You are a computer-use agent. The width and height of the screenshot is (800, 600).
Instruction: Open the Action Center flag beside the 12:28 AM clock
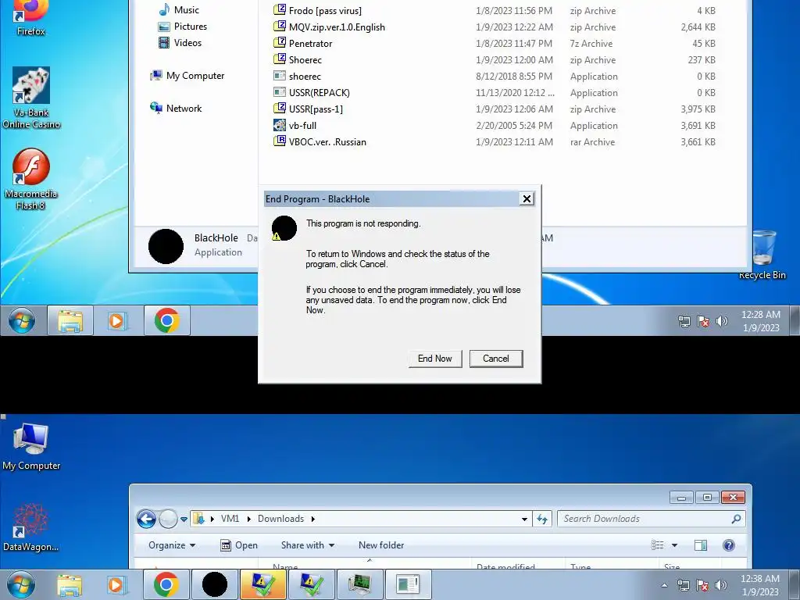703,321
